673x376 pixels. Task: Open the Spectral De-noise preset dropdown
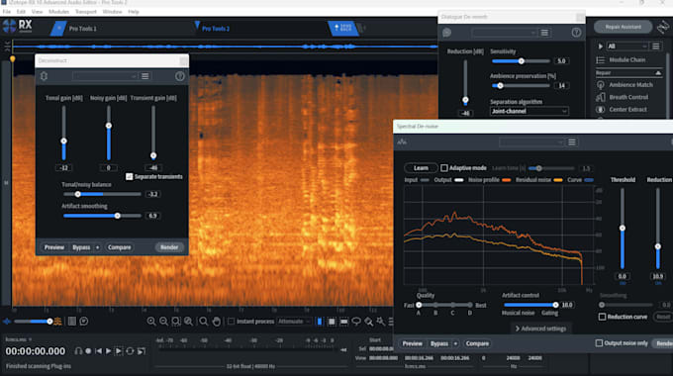coord(531,142)
